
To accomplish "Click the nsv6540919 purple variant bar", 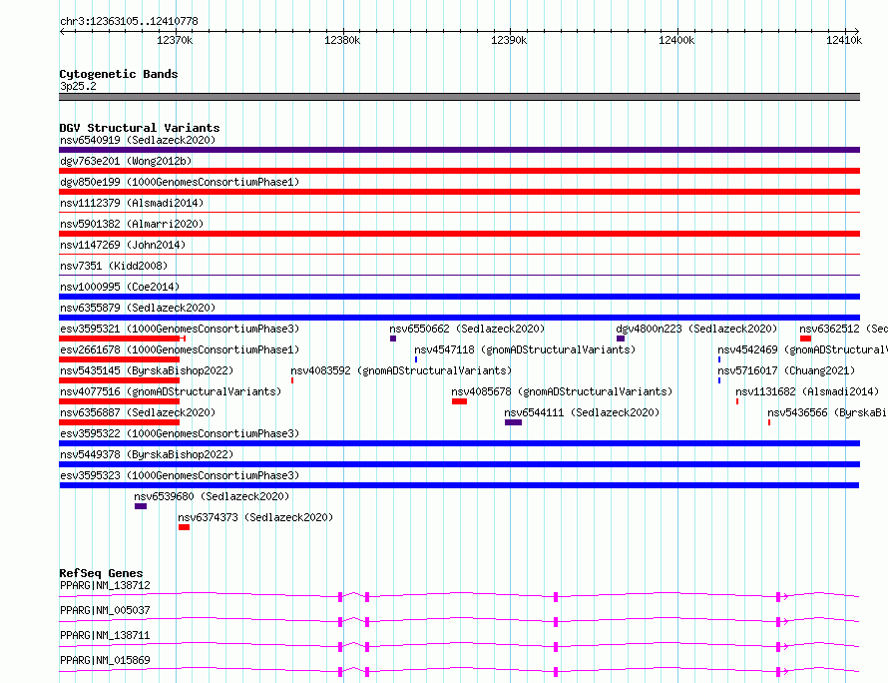I will [x=459, y=150].
